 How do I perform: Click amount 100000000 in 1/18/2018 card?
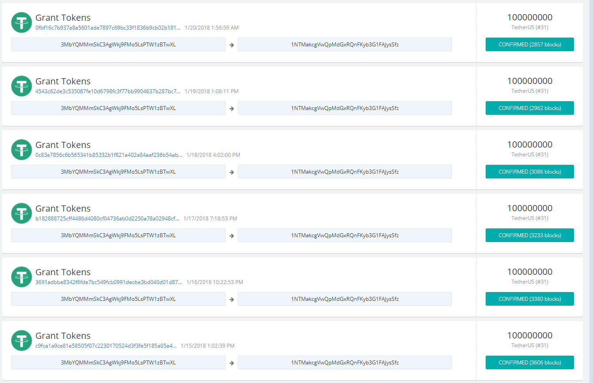click(530, 145)
